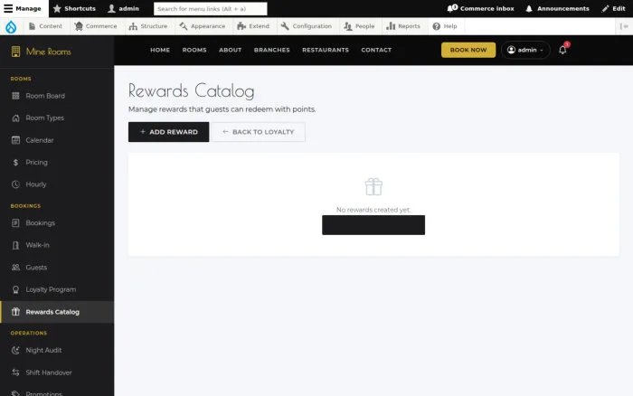Viewport: 633px width, 396px height.
Task: Open the Help admin menu
Action: pyautogui.click(x=445, y=26)
